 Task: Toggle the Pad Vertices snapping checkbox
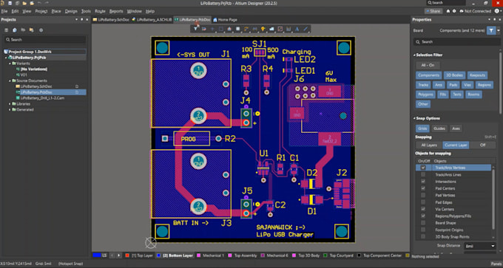(423, 196)
